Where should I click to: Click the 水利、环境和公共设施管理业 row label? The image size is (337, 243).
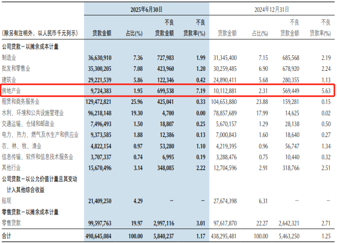(33, 112)
